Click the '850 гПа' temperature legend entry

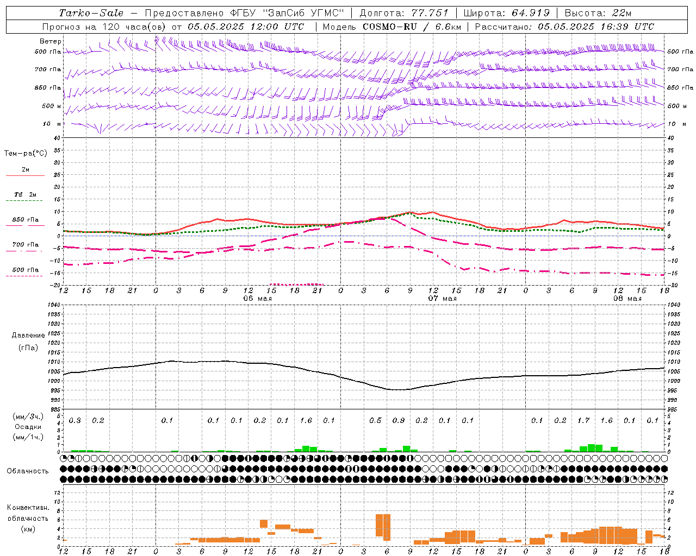coord(26,220)
